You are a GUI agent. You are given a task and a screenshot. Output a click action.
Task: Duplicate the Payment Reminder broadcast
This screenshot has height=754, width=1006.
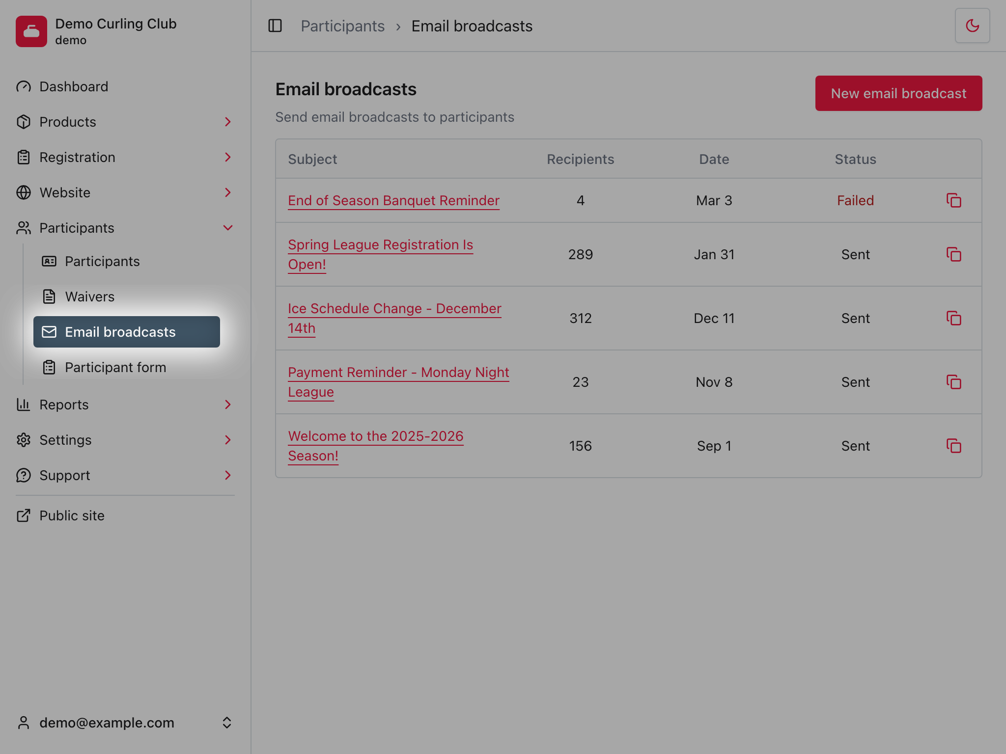pyautogui.click(x=954, y=382)
